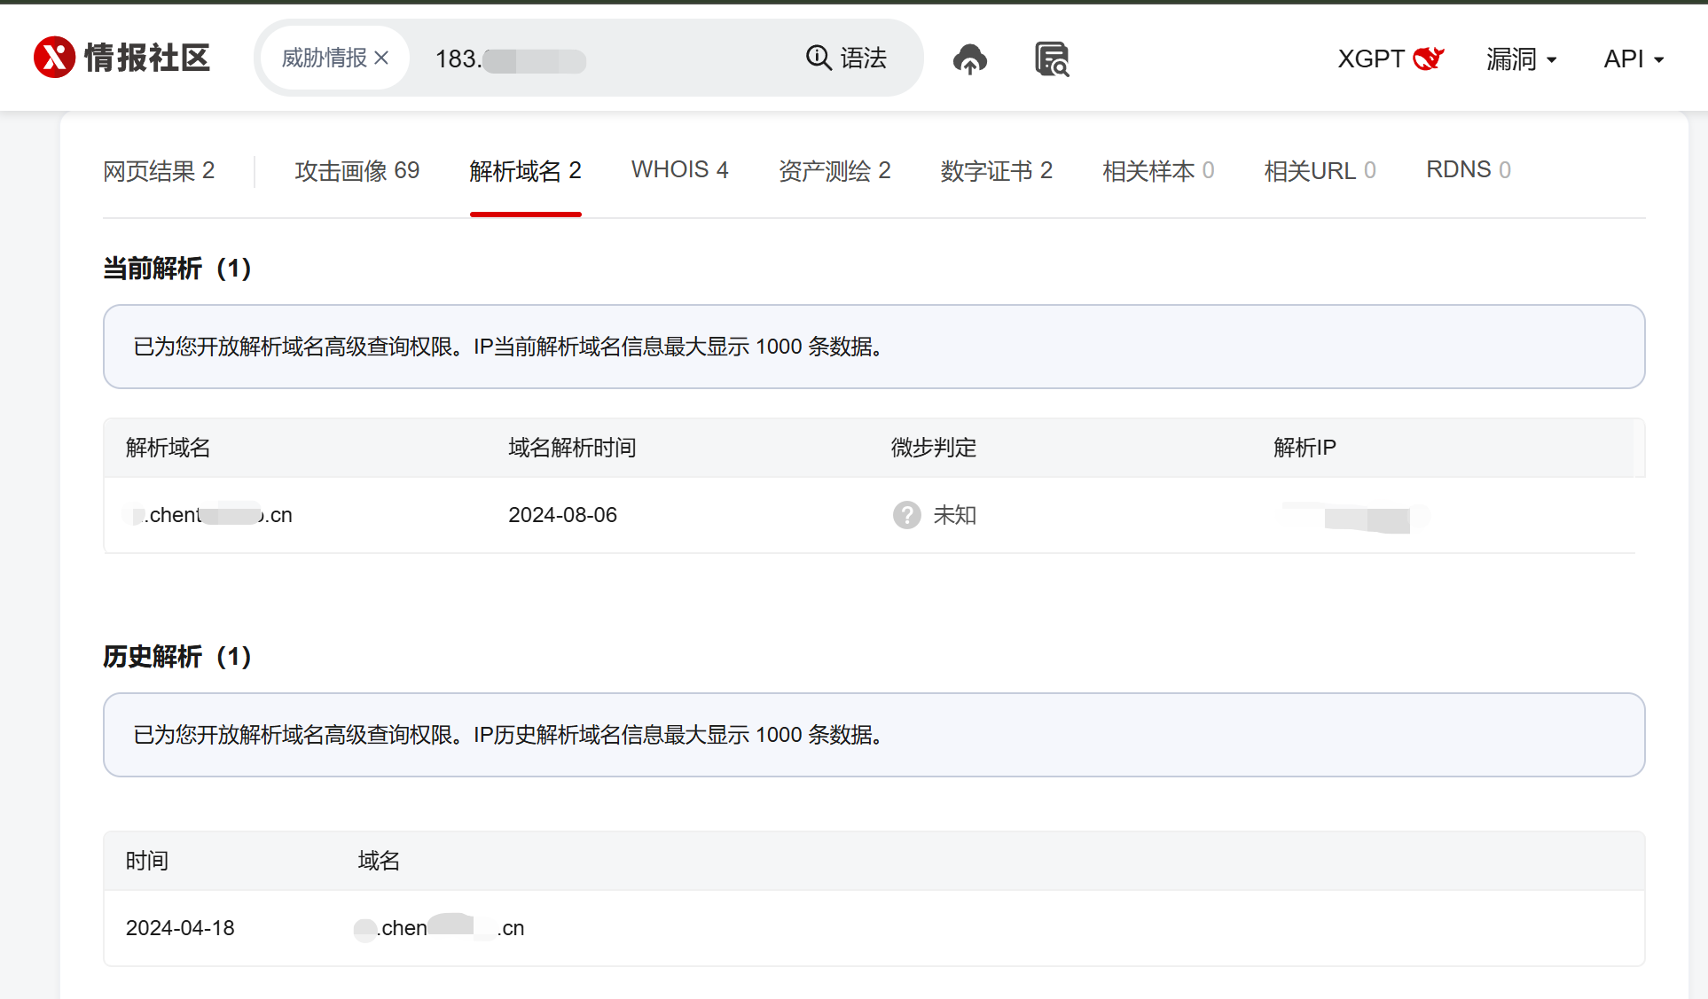Click the red icon next to XGPT
The image size is (1708, 999).
(x=1429, y=59)
